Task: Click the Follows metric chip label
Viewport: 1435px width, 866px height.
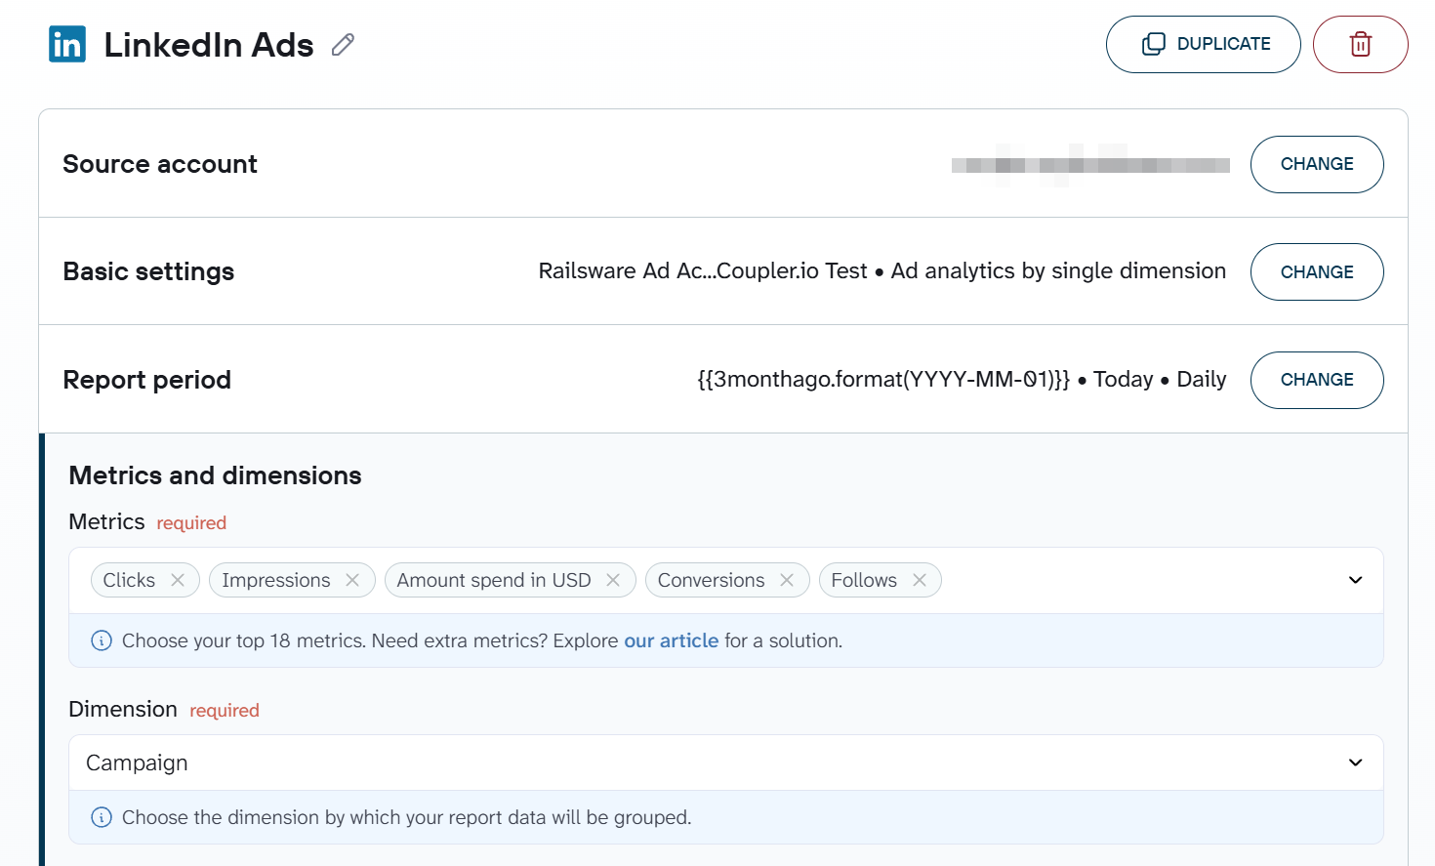Action: tap(864, 580)
